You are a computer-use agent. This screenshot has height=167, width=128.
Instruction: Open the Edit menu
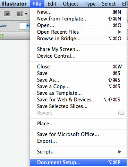52,4
